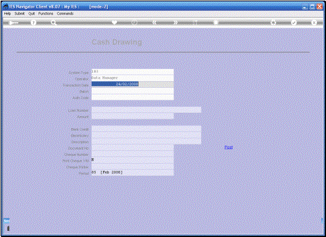Click the round X cancel toolbar icon
The height and width of the screenshot is (237, 326).
(314, 22)
